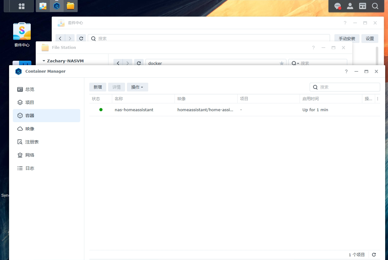The height and width of the screenshot is (260, 388).
Task: Select the nas-homeassistant container row name
Action: 134,110
